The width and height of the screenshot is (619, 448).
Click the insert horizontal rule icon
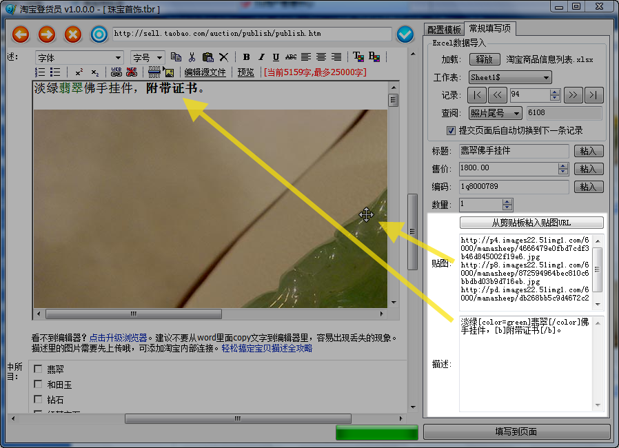tap(154, 72)
